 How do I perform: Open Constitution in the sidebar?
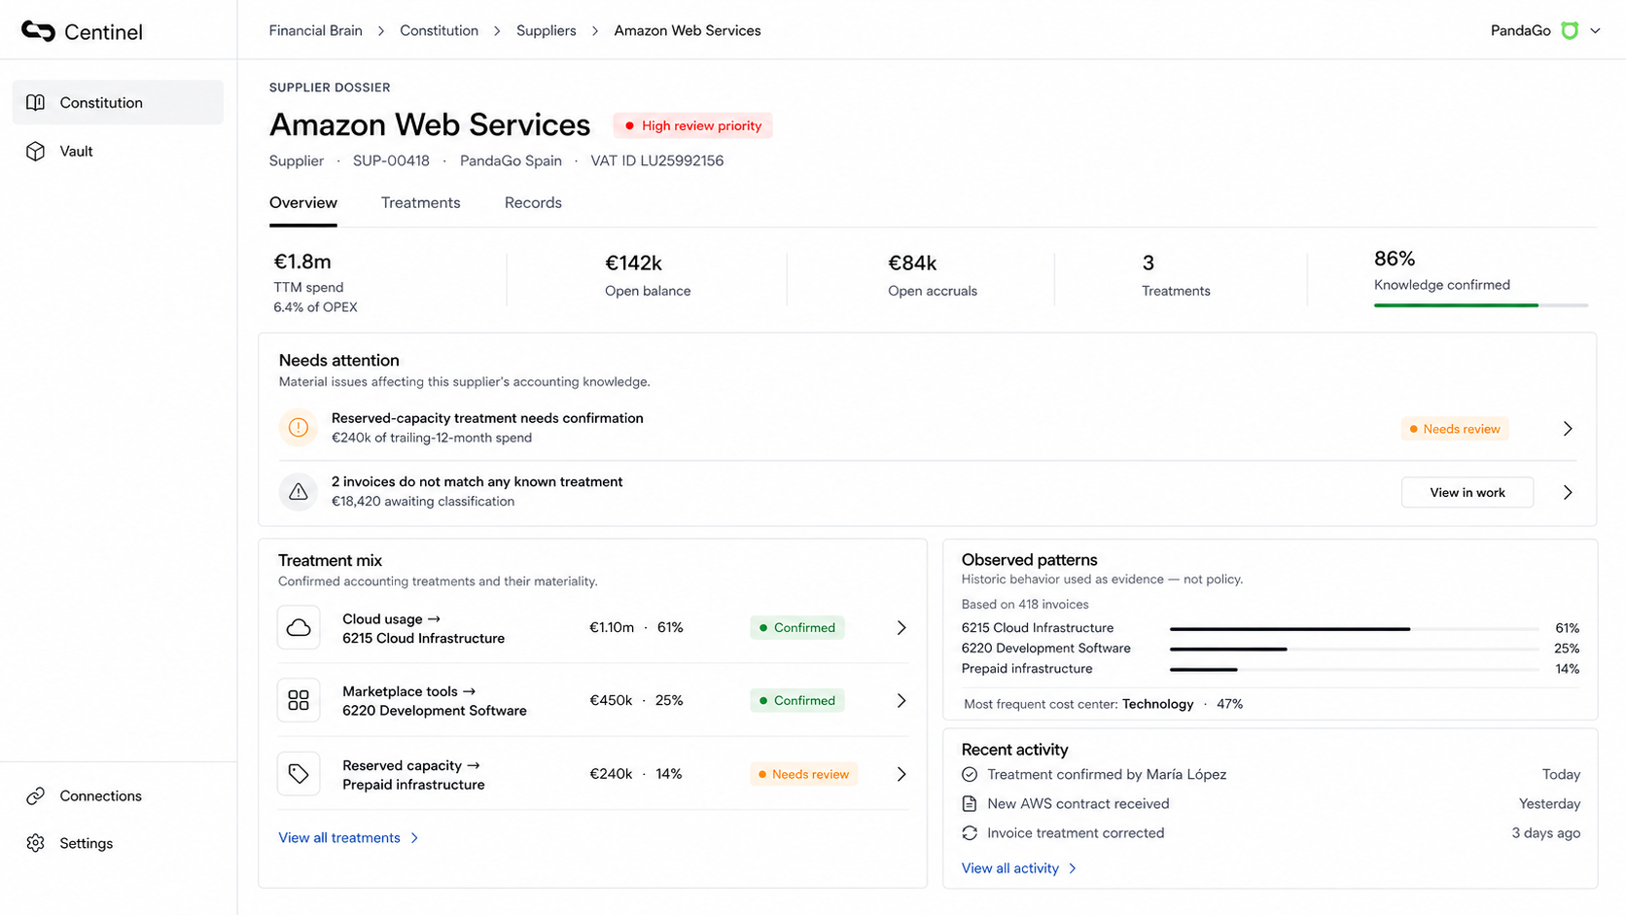tap(118, 102)
